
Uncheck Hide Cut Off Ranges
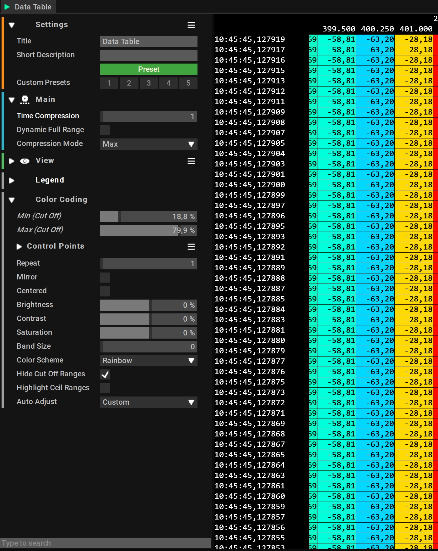105,374
